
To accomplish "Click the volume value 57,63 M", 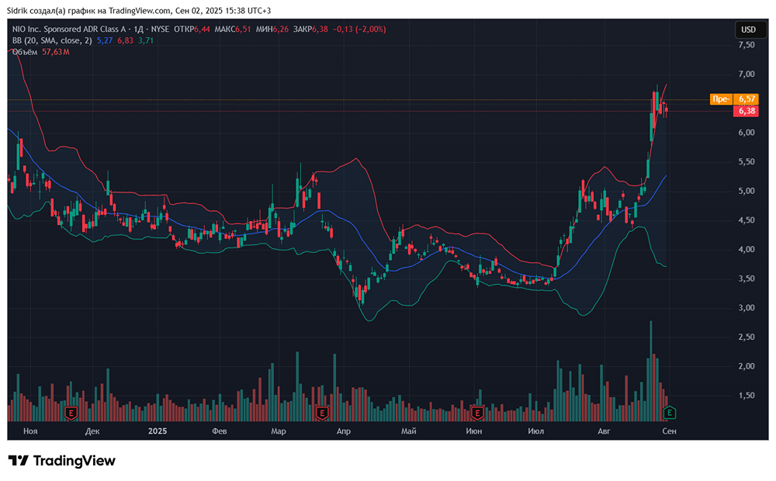I will pyautogui.click(x=55, y=52).
